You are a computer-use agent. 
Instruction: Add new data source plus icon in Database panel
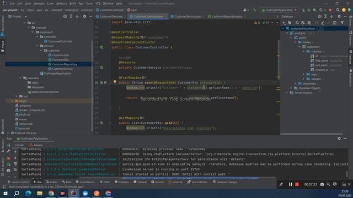284,23
